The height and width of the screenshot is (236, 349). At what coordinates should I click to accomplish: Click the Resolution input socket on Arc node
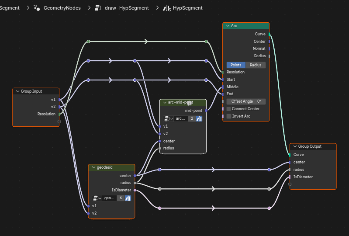tap(223, 72)
